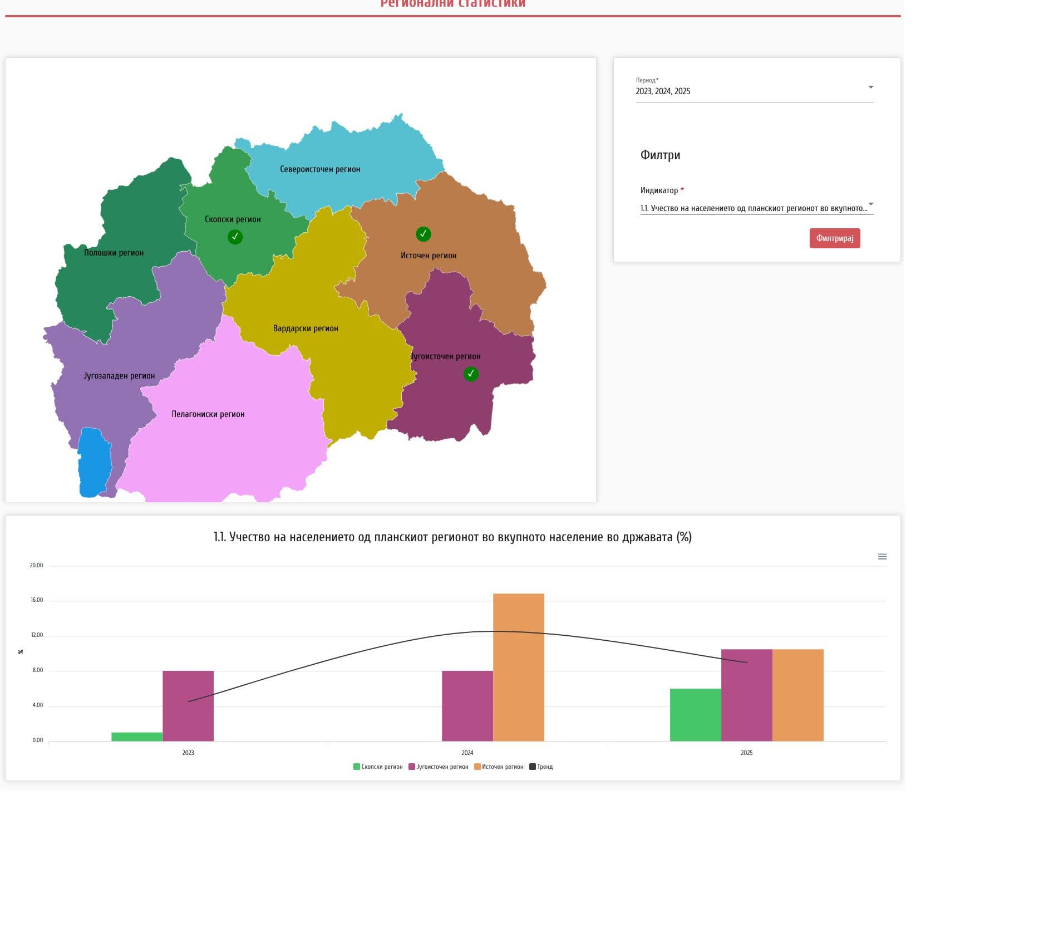Toggle Скопски регион legend item
Viewport: 1049px width, 952px height.
[378, 767]
